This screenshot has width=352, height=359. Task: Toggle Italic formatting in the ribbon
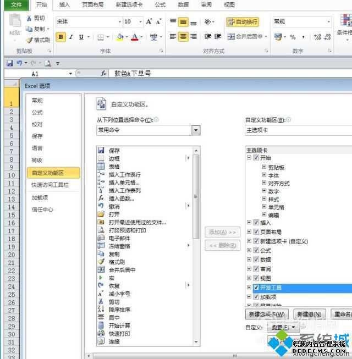71,37
